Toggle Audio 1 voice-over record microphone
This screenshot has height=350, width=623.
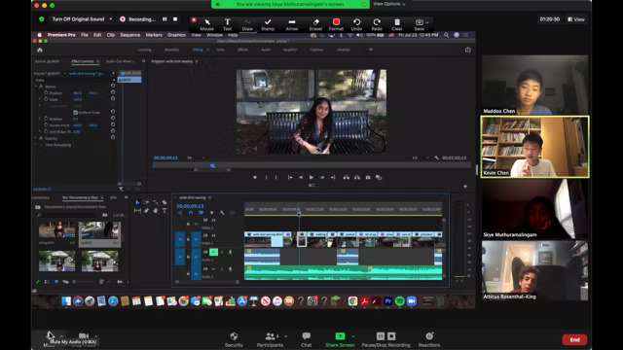pyautogui.click(x=230, y=253)
